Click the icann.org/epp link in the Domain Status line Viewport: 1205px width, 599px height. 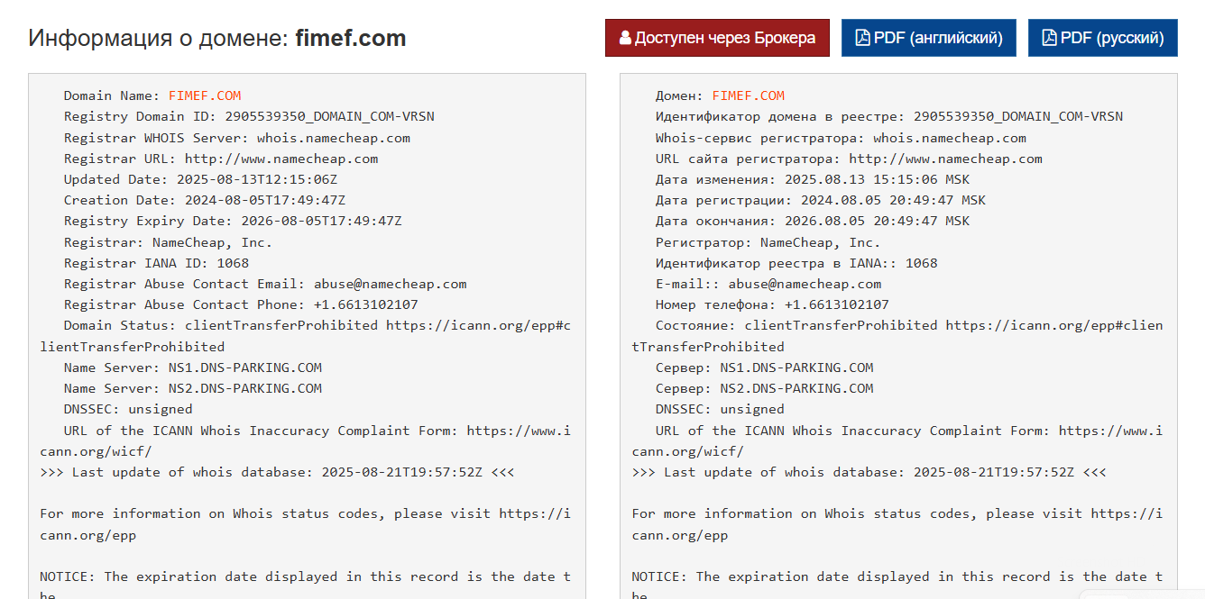[478, 325]
